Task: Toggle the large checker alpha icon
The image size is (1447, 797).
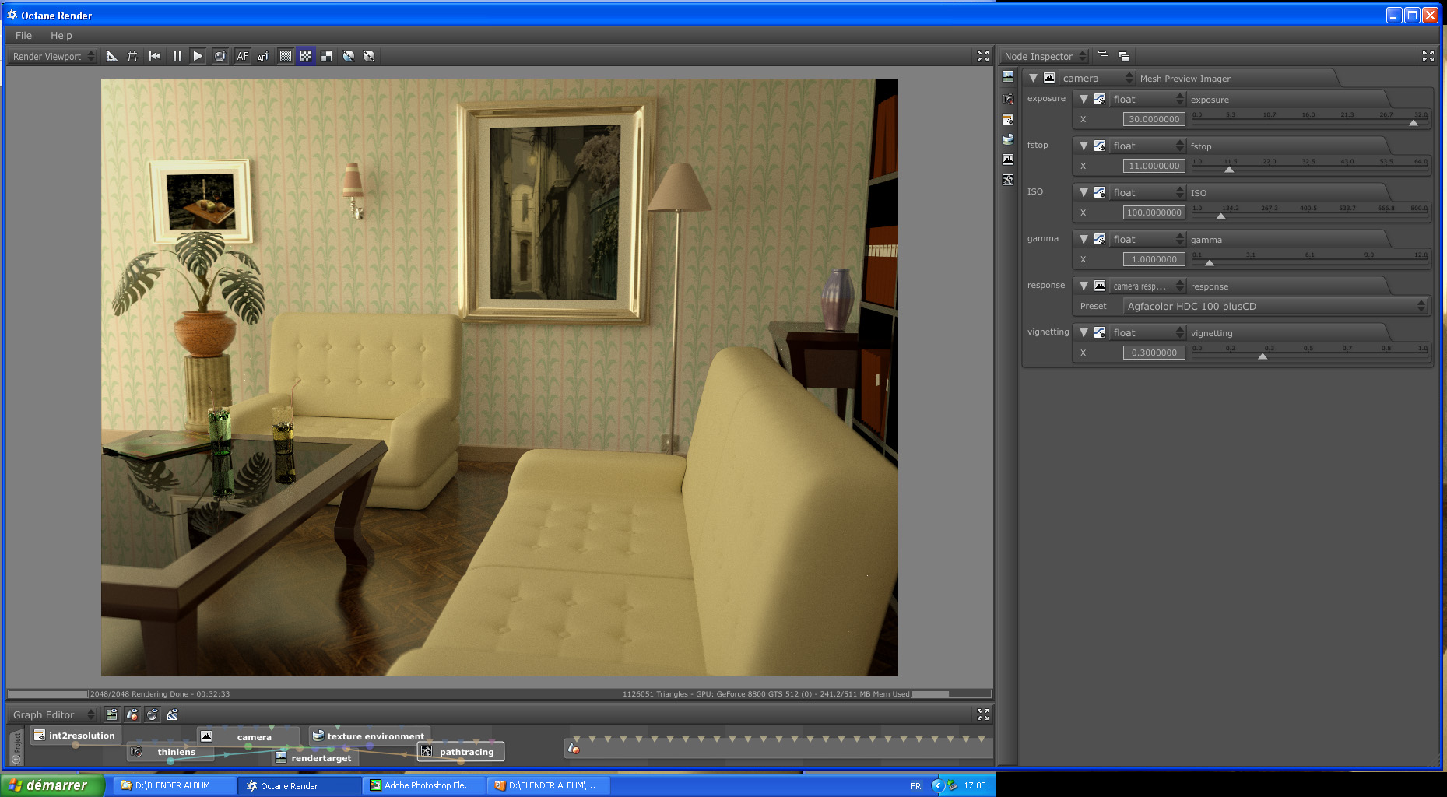Action: click(327, 56)
